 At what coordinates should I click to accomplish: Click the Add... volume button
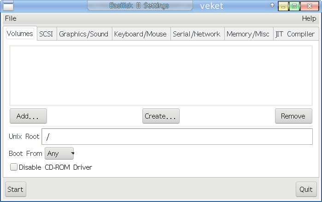[29, 116]
